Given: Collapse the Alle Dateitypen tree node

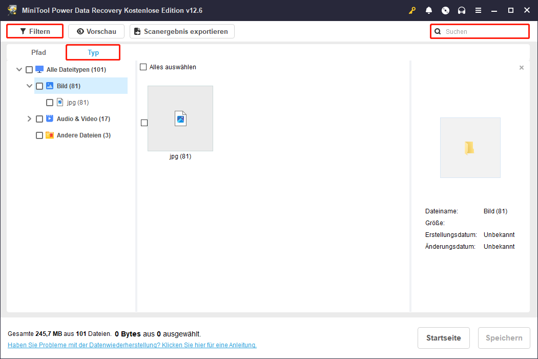Looking at the screenshot, I should coord(19,69).
